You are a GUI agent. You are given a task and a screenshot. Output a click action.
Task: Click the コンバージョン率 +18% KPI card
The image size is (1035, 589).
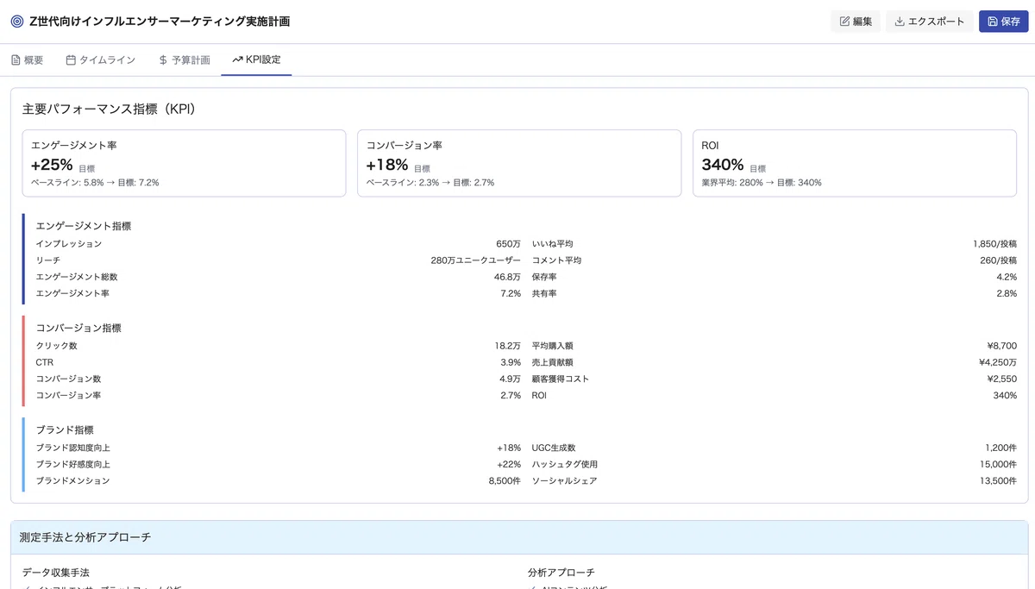tap(519, 163)
